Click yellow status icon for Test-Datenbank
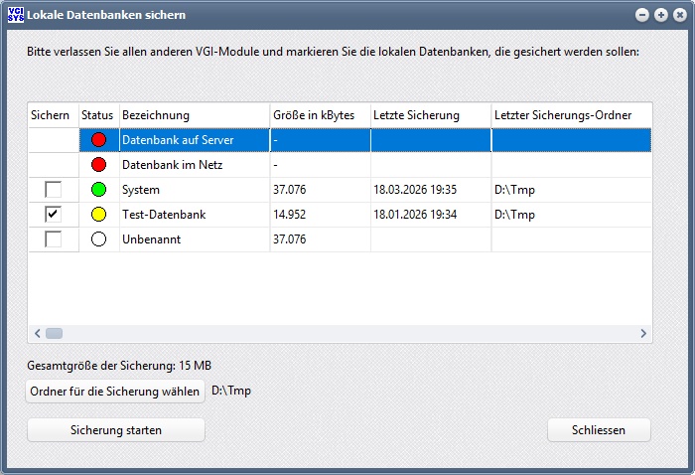695x475 pixels. click(97, 215)
